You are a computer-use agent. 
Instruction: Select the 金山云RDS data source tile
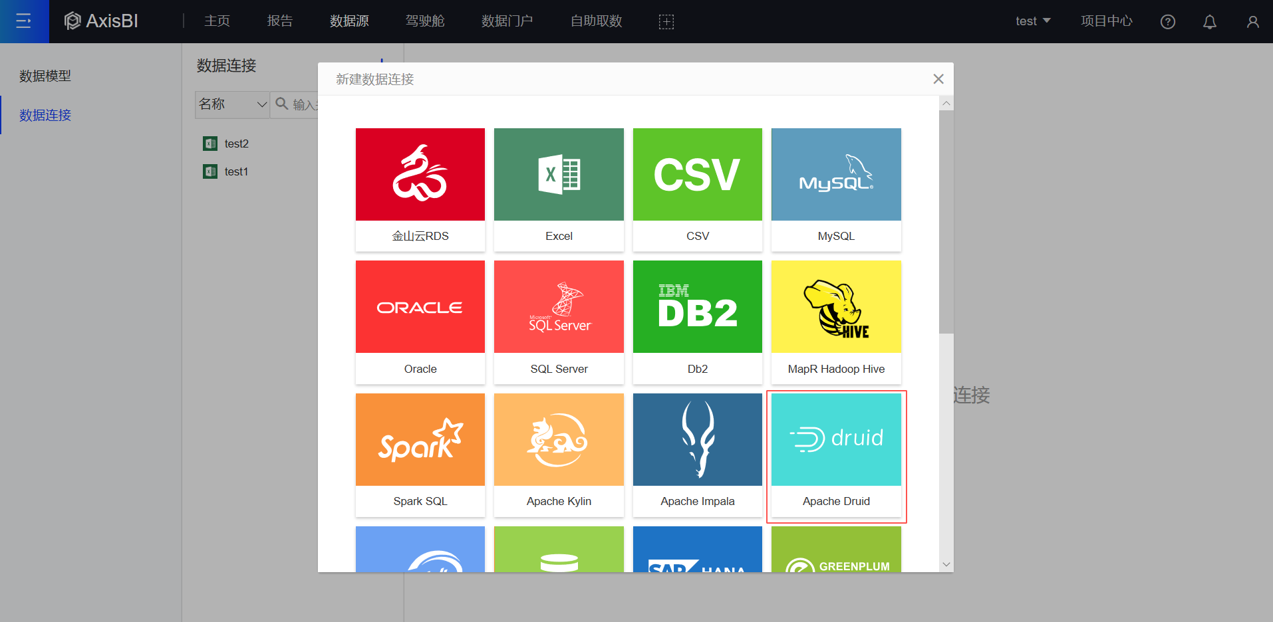click(x=420, y=189)
